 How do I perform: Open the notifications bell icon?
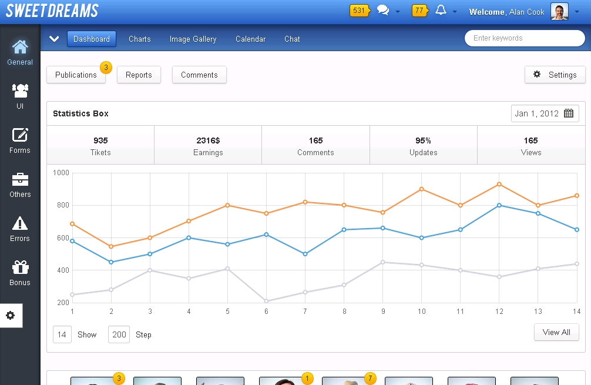click(441, 11)
